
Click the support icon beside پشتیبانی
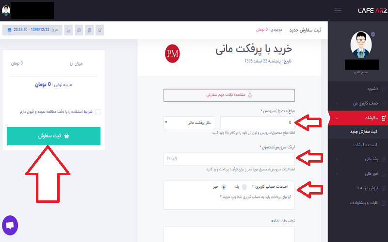coord(384,159)
